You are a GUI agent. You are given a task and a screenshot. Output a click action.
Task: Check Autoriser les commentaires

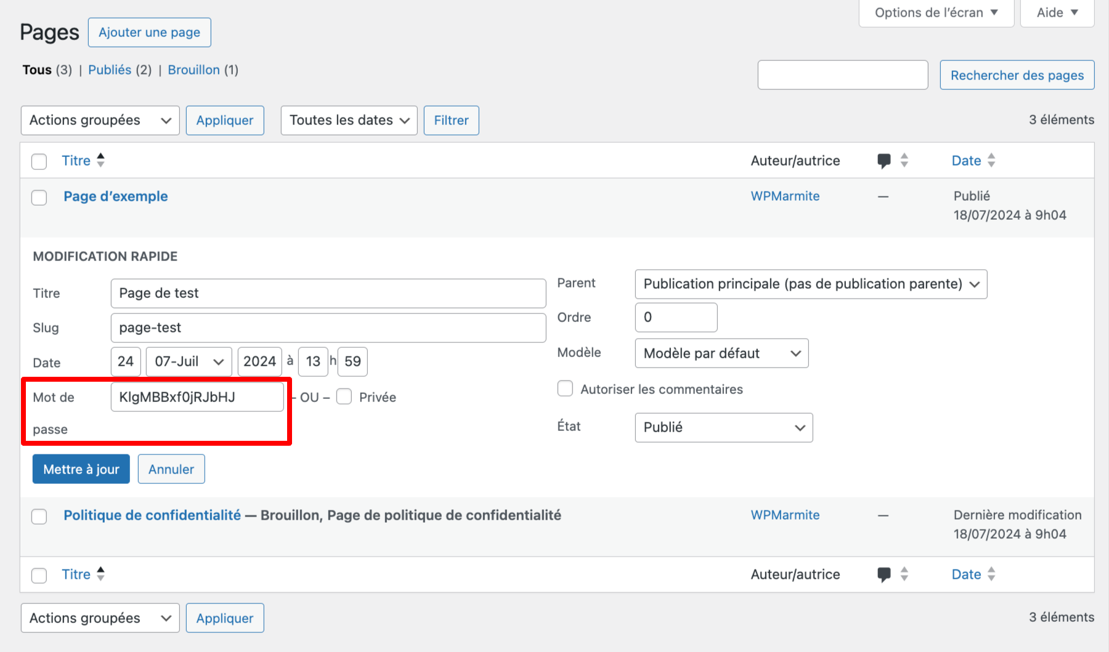point(565,388)
